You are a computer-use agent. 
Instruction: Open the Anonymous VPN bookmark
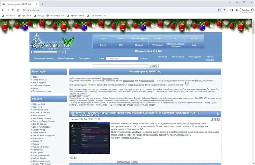[x=55, y=16]
